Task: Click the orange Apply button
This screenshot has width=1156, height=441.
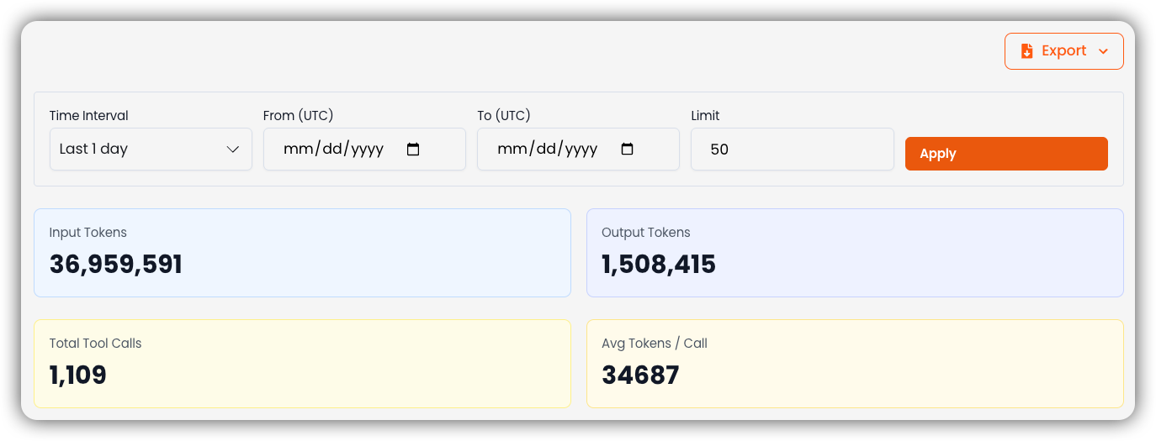Action: [x=1006, y=154]
